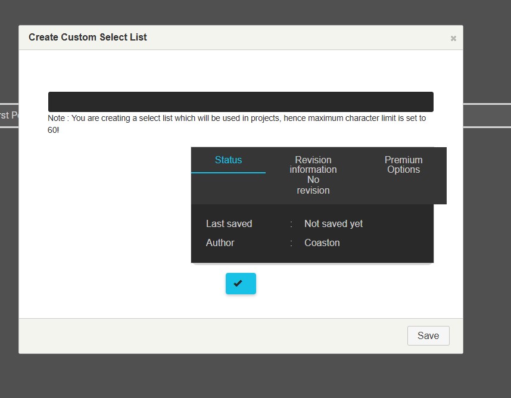
Task: Open the Premium Options tab
Action: coord(403,164)
